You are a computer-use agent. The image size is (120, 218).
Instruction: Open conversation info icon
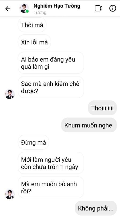click(113, 9)
